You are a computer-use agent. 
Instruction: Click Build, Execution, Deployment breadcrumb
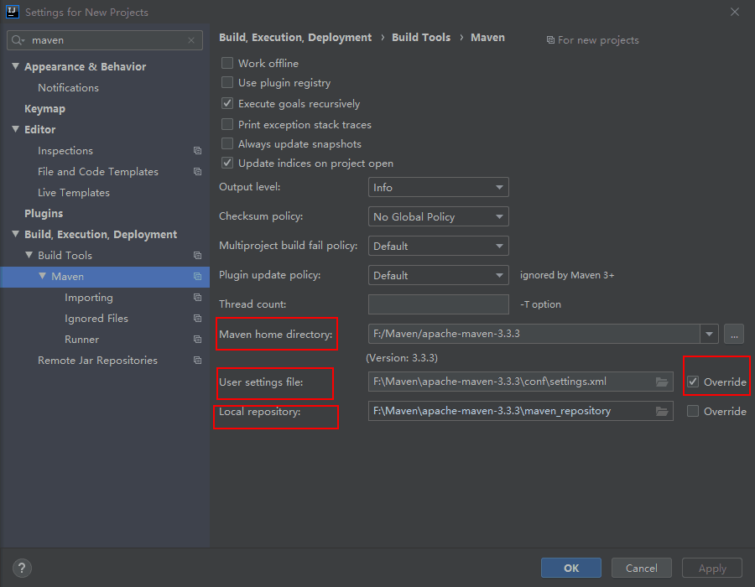295,38
